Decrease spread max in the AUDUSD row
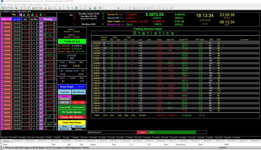Viewport: 261px width, 150px height. click(x=30, y=39)
